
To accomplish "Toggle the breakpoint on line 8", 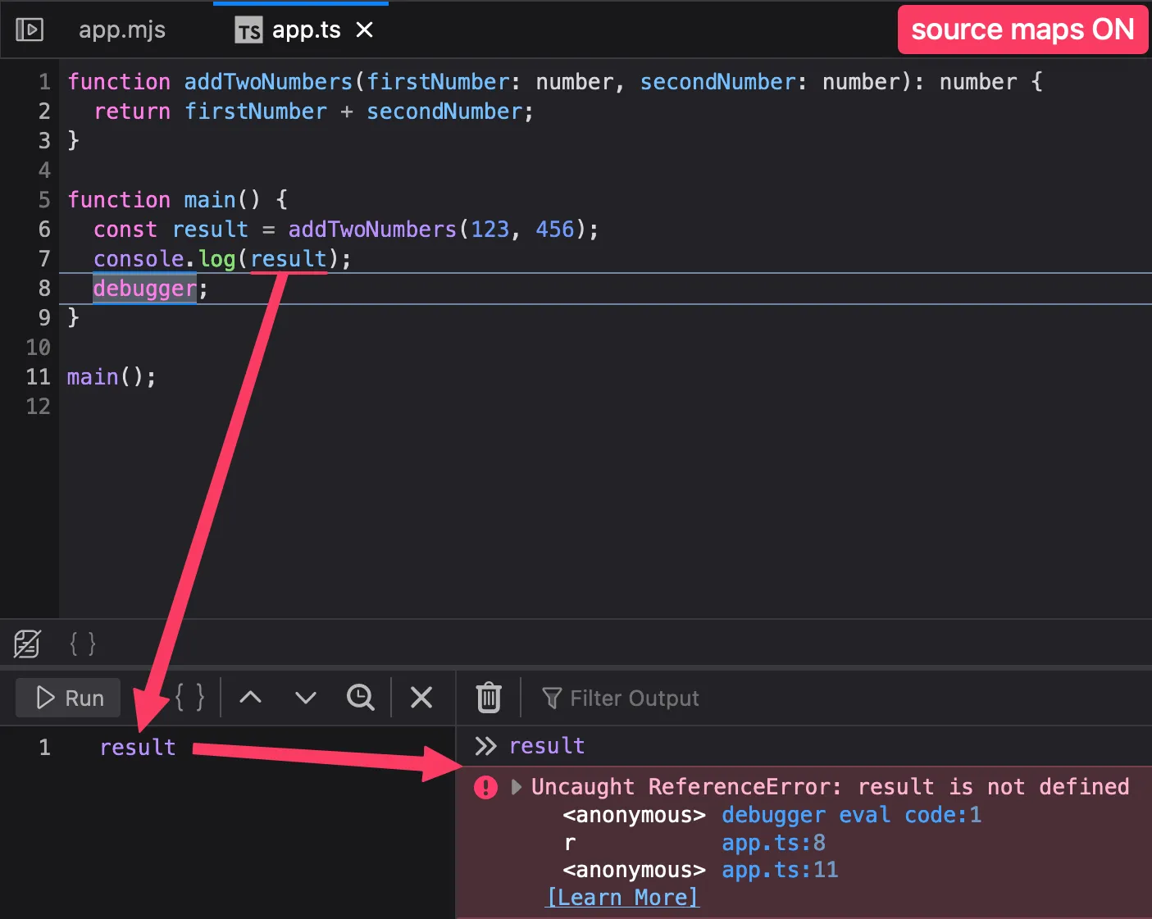I will (x=44, y=288).
